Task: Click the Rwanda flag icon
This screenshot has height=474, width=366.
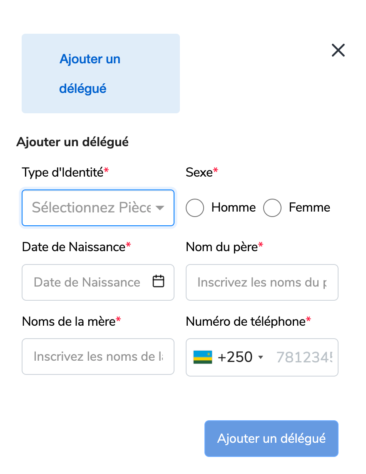Action: click(x=202, y=357)
